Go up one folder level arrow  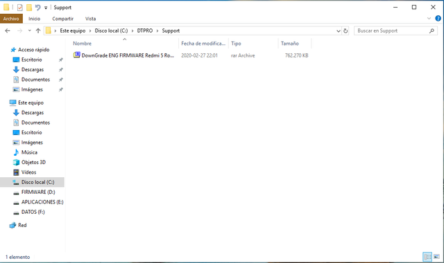pos(38,30)
